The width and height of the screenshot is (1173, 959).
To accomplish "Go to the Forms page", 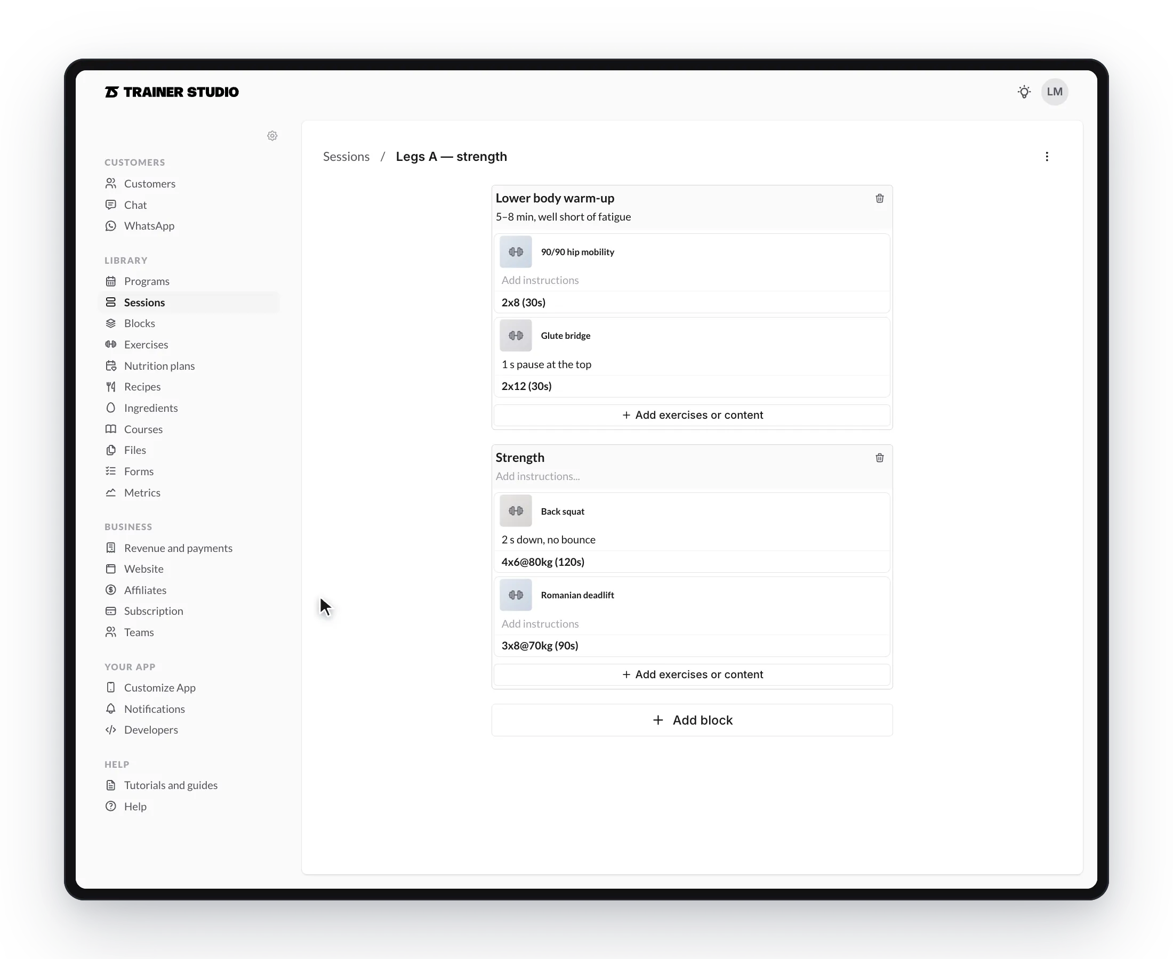I will pos(189,471).
